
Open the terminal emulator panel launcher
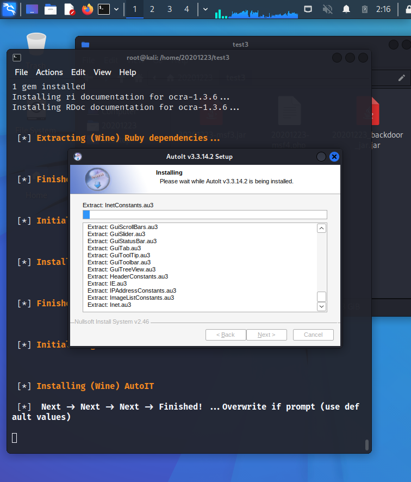tap(104, 9)
